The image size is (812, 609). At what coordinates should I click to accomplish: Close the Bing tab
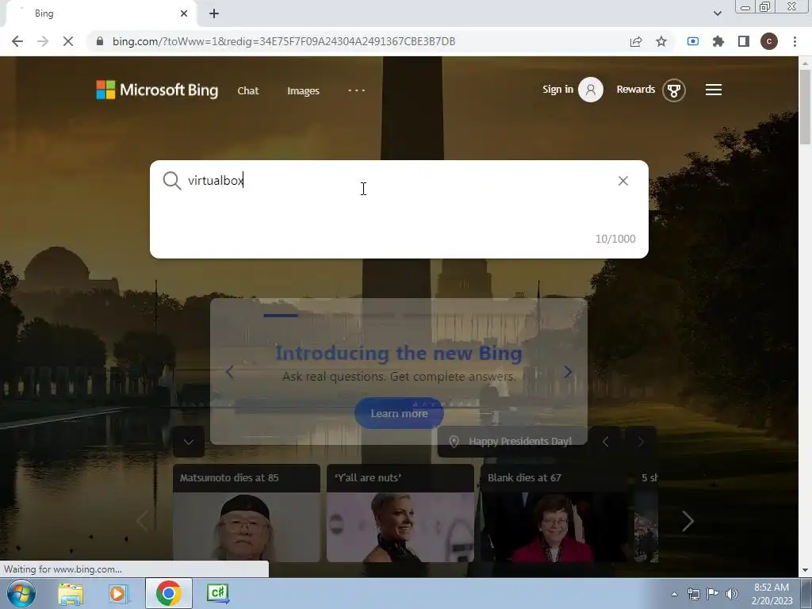click(184, 13)
